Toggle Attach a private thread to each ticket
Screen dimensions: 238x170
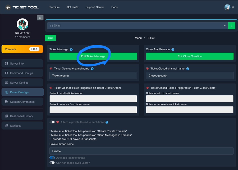[52, 122]
